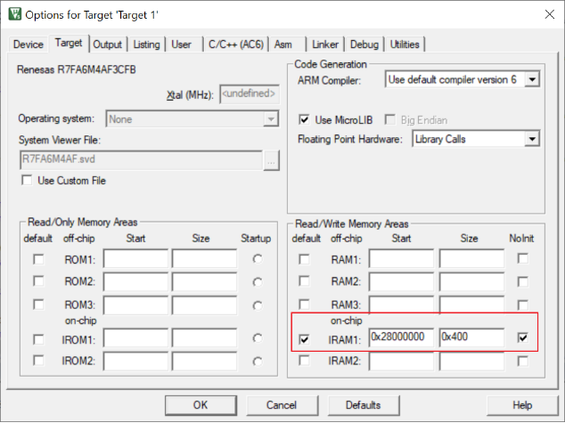Enable the Use Custom File checkbox
This screenshot has width=565, height=423.
[27, 180]
